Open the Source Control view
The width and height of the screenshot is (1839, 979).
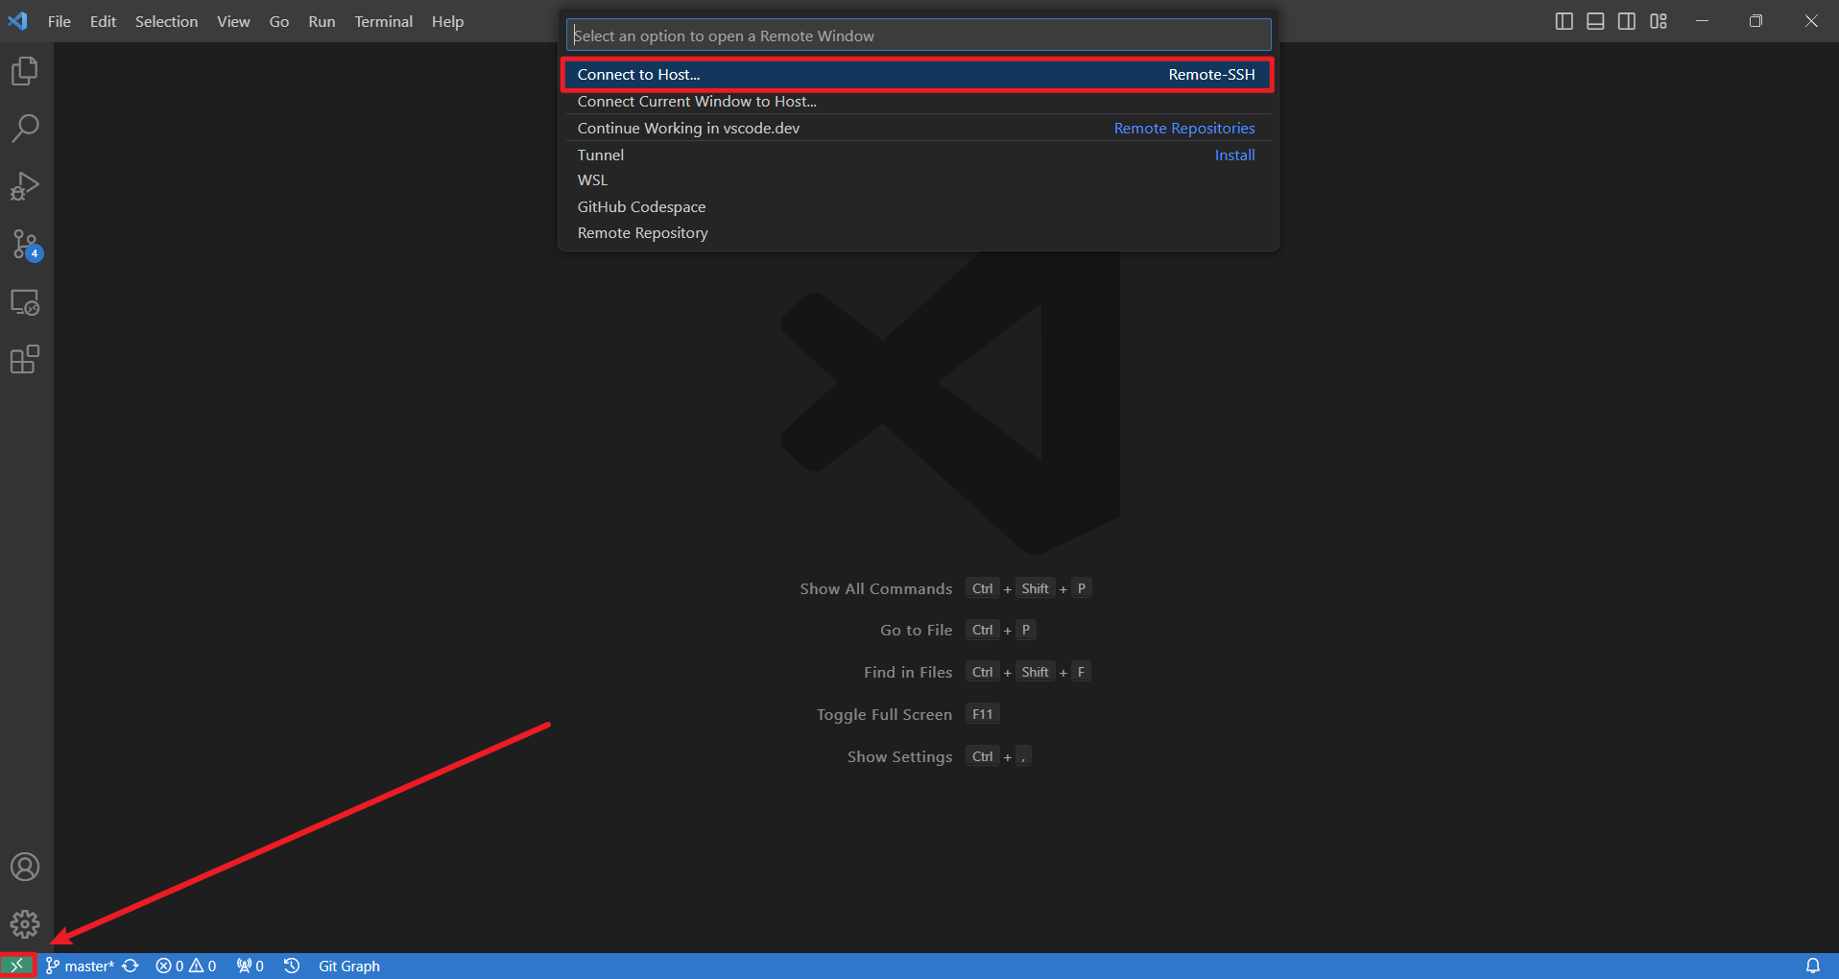click(x=25, y=245)
